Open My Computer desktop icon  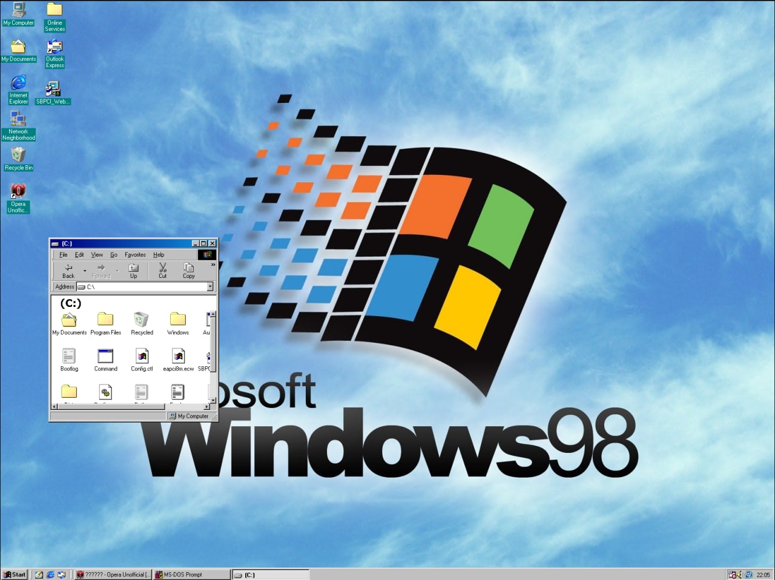coord(18,15)
